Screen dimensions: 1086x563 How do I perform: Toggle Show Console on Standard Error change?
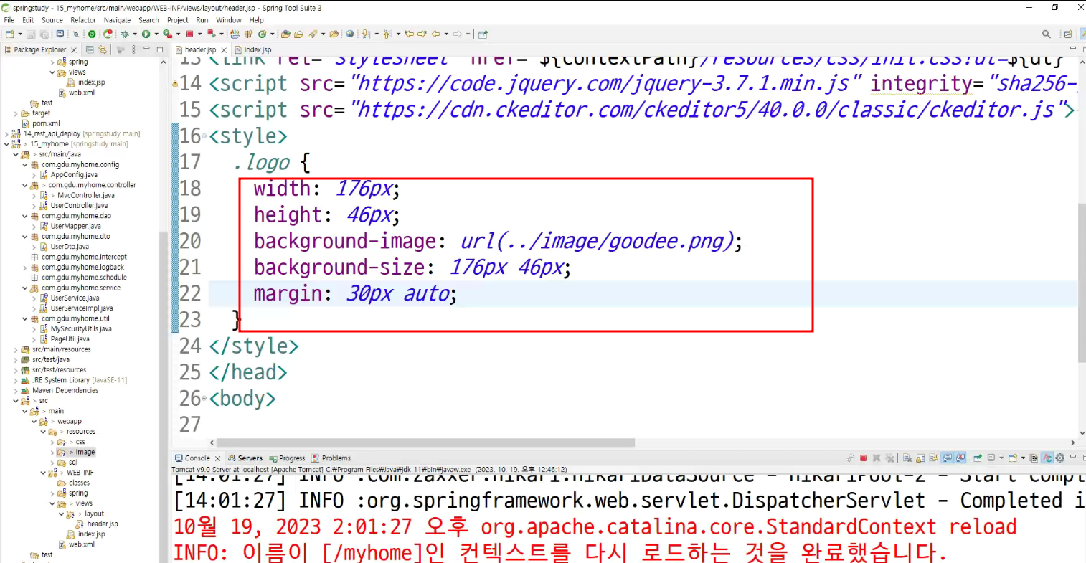960,458
